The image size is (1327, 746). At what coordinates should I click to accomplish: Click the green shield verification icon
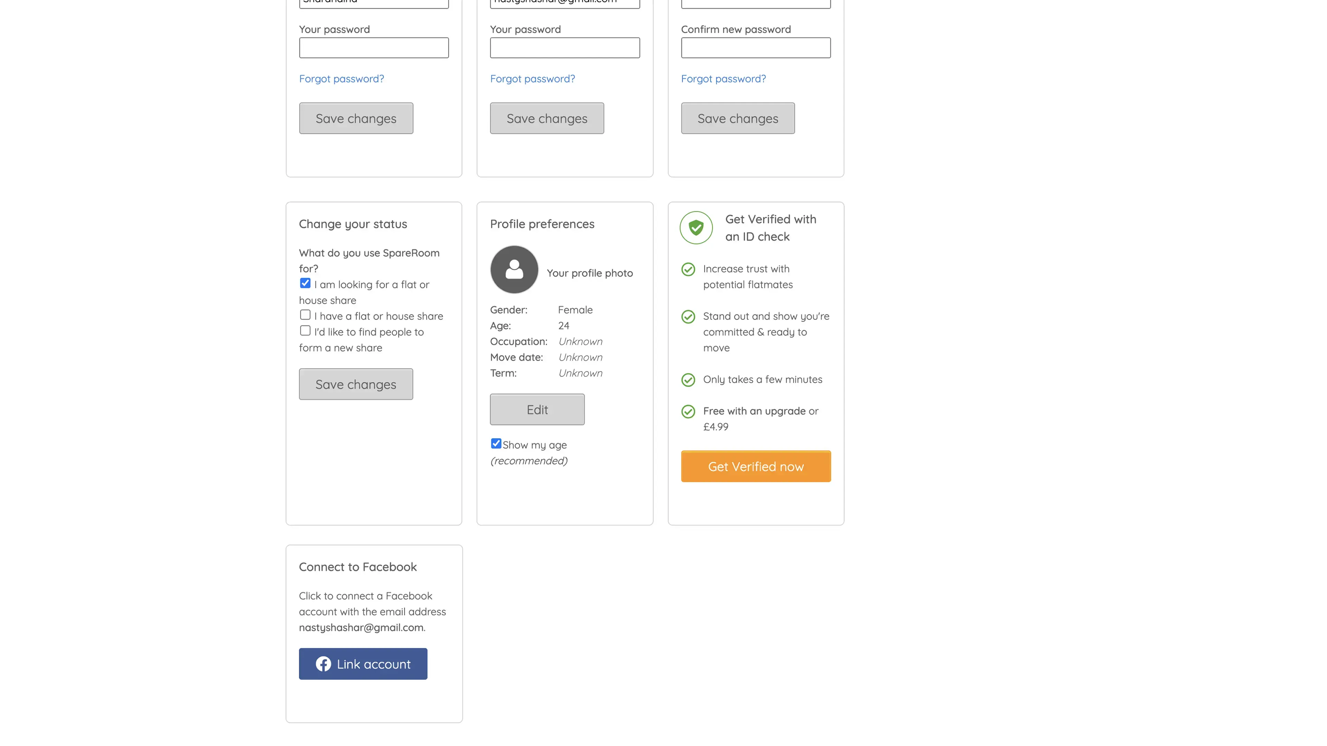(696, 228)
